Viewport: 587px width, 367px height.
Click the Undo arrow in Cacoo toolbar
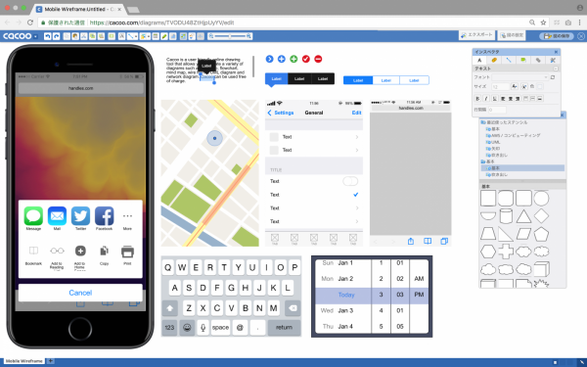(x=48, y=36)
